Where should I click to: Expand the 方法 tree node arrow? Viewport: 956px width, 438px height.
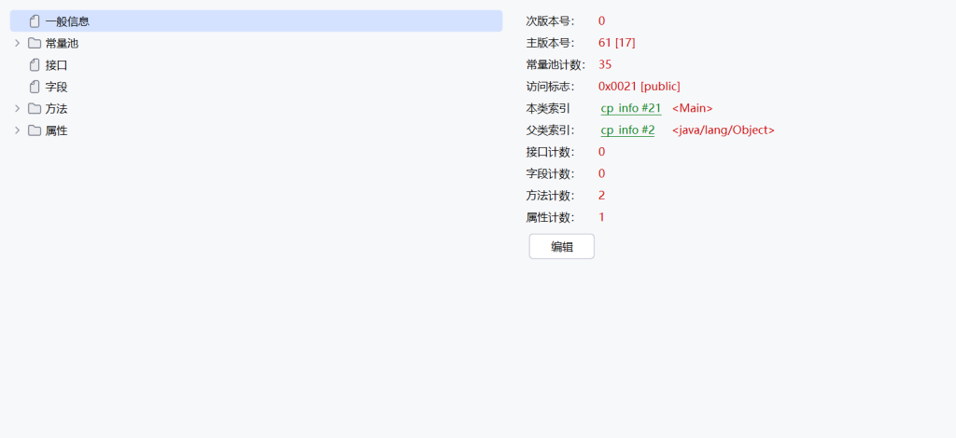click(17, 109)
